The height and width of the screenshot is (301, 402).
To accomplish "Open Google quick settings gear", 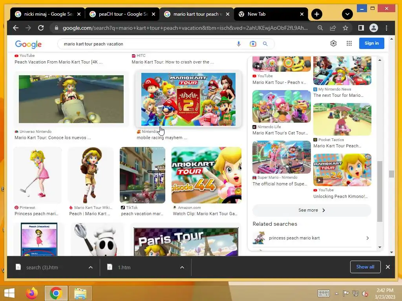I will pos(333,43).
